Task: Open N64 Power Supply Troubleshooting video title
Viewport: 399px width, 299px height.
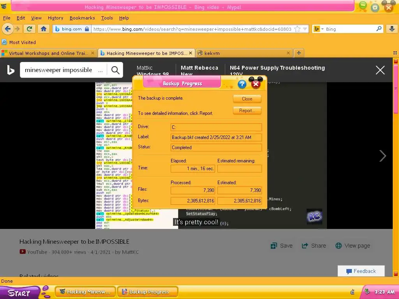Action: coord(277,71)
